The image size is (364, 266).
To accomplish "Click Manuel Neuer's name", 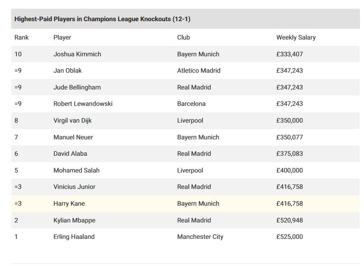I will click(x=73, y=137).
